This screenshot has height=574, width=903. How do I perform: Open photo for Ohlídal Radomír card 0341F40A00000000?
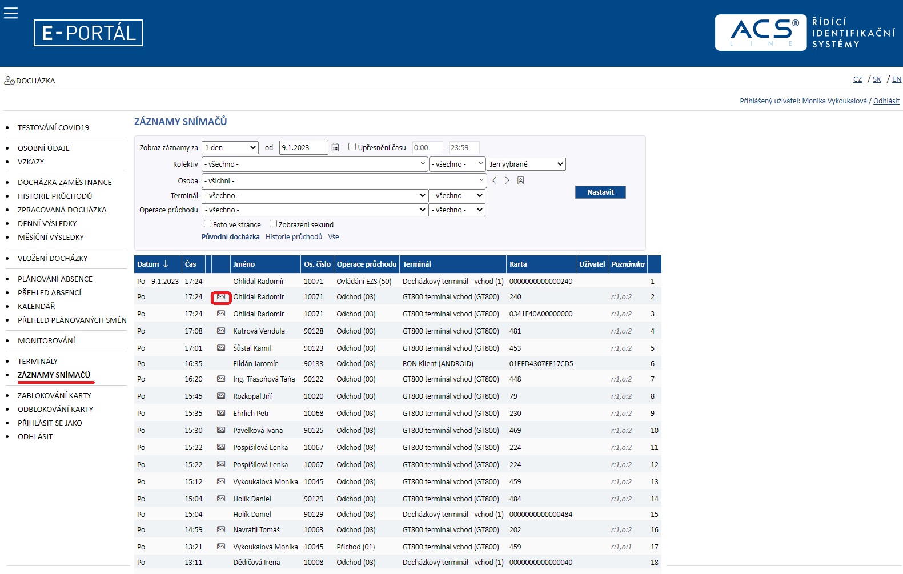pyautogui.click(x=221, y=314)
